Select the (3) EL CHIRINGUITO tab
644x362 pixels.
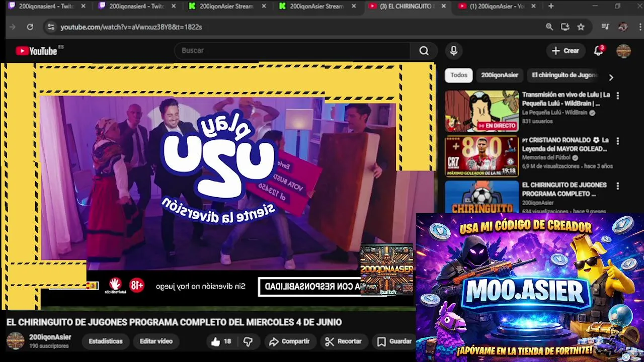(x=408, y=6)
